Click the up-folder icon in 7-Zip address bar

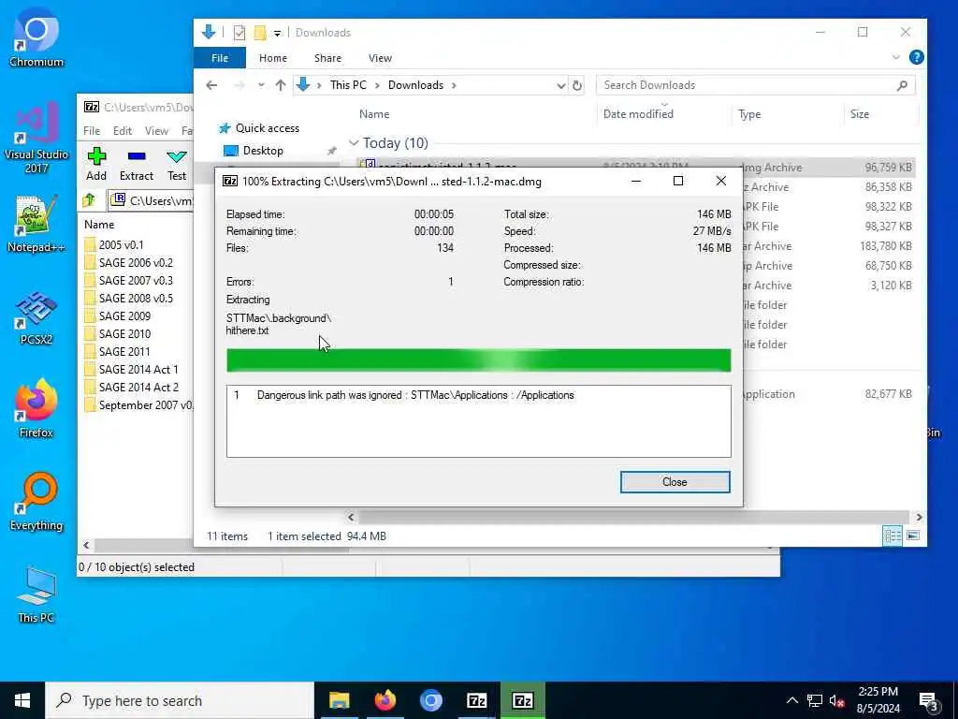[x=89, y=200]
